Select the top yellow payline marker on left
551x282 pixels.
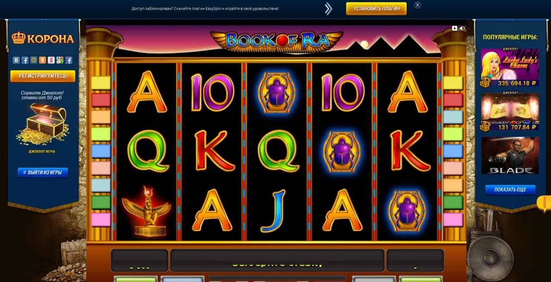101,83
